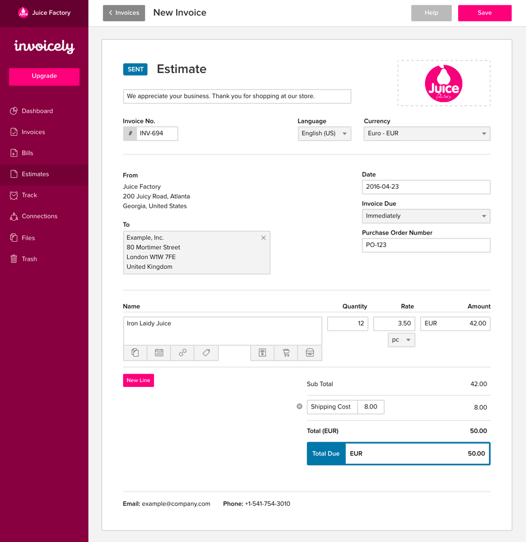Remove the Example, Inc. recipient with the X
526x542 pixels.
263,238
